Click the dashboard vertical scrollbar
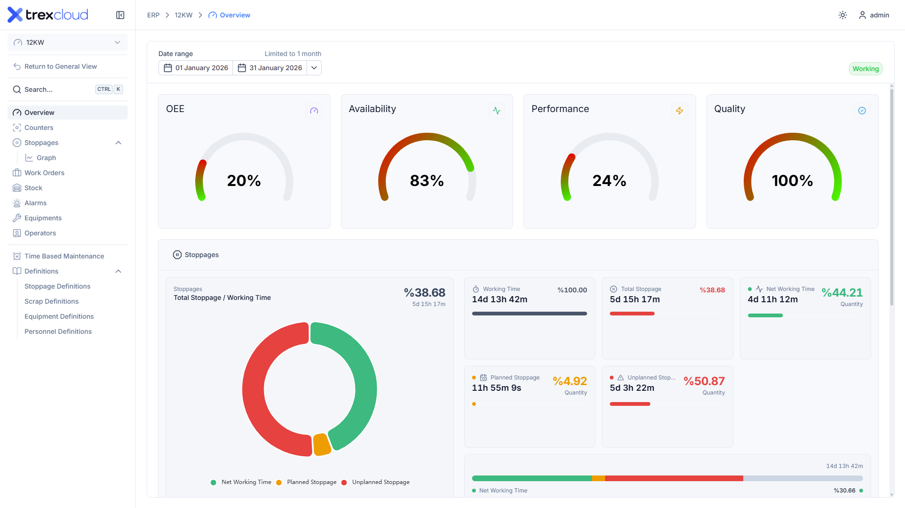 (891, 198)
